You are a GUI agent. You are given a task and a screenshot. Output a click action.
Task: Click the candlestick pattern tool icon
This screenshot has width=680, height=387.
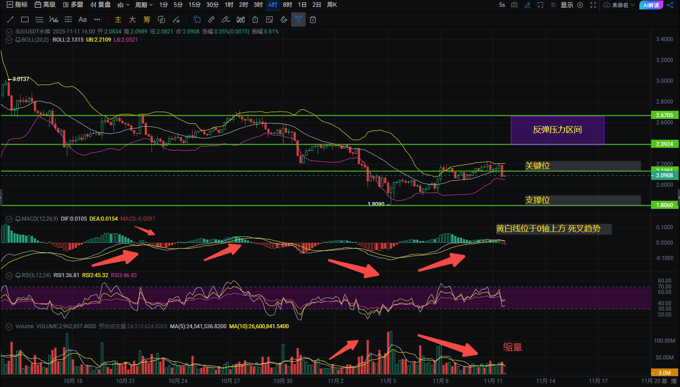coord(241,19)
